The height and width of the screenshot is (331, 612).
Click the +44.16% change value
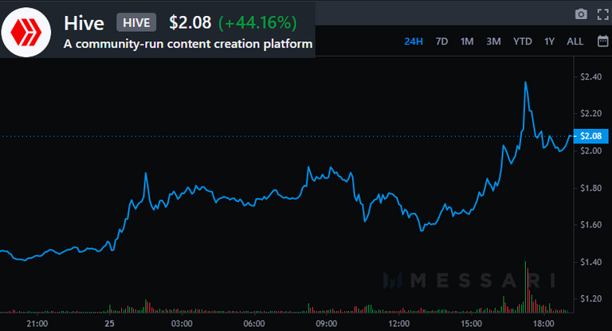point(257,22)
